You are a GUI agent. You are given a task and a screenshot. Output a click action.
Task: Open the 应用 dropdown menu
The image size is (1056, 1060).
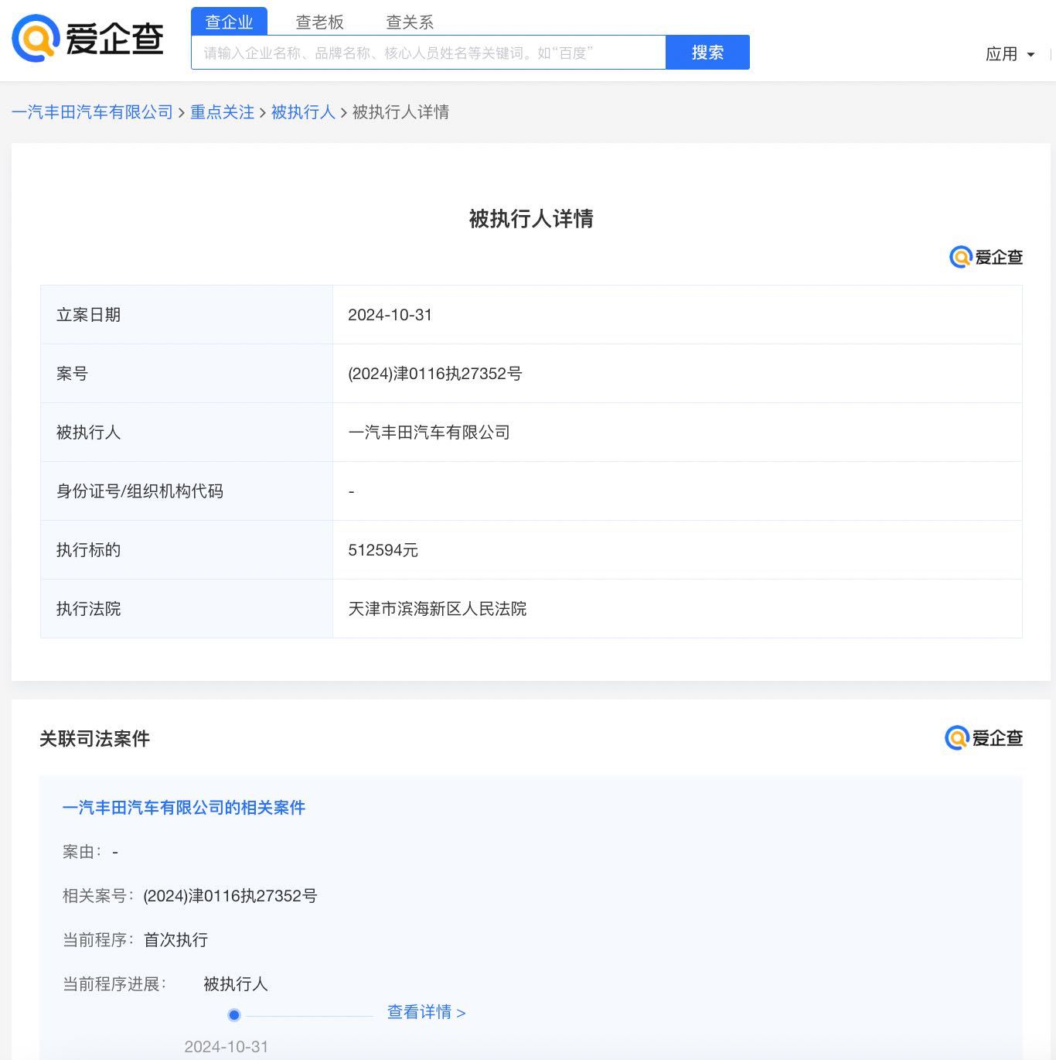point(1009,53)
